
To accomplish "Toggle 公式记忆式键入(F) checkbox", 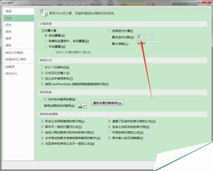I will click(42, 73).
